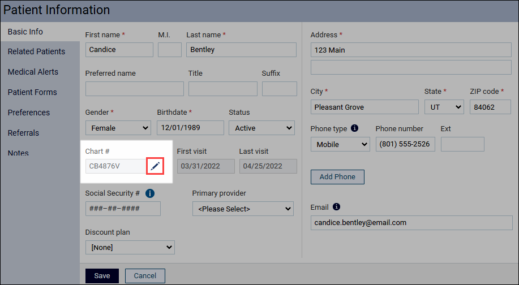Image resolution: width=519 pixels, height=285 pixels.
Task: Click the Save button
Action: pyautogui.click(x=102, y=276)
